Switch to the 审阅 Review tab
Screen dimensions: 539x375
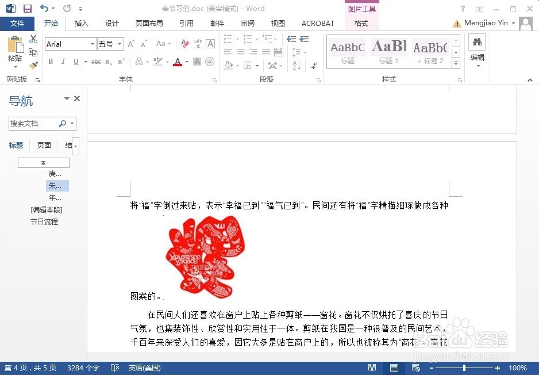click(248, 24)
